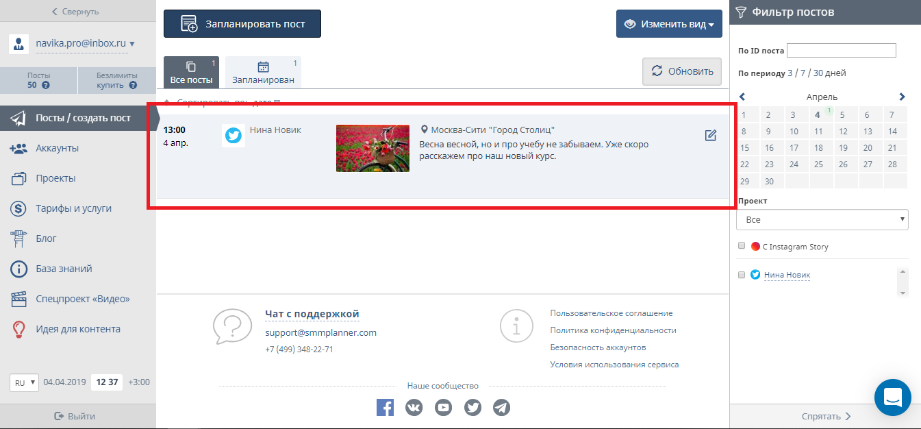
Task: Open the YouTube community icon
Action: pos(444,408)
